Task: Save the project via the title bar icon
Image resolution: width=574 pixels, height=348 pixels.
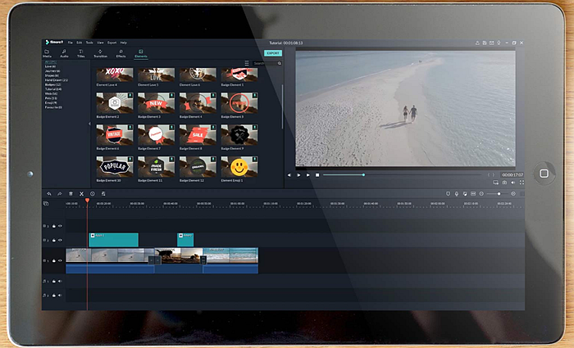Action: click(485, 43)
